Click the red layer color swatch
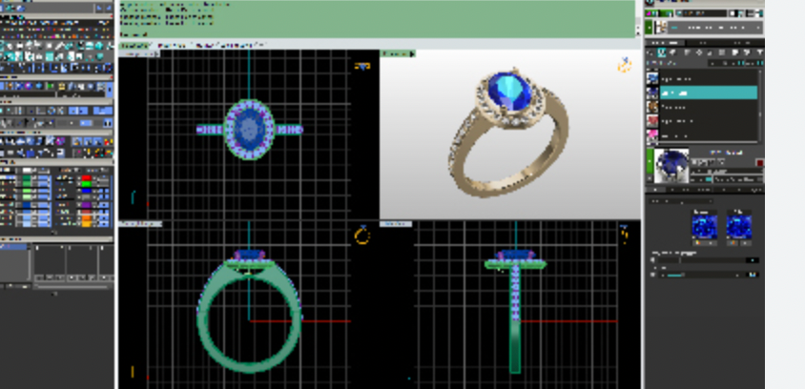Screen dimensions: 805x389 87,178
